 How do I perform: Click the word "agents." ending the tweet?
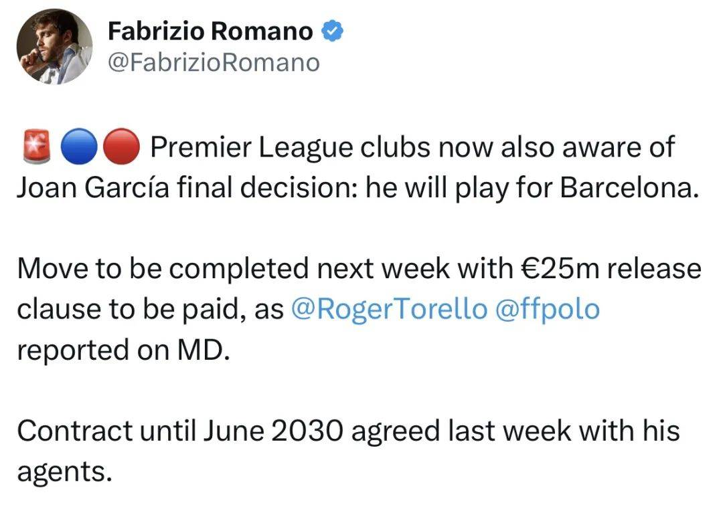click(64, 472)
